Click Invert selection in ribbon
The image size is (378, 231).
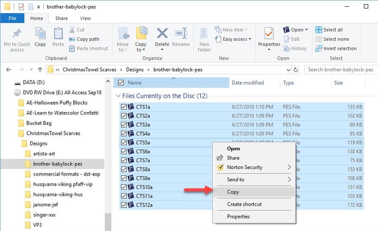[x=336, y=49]
